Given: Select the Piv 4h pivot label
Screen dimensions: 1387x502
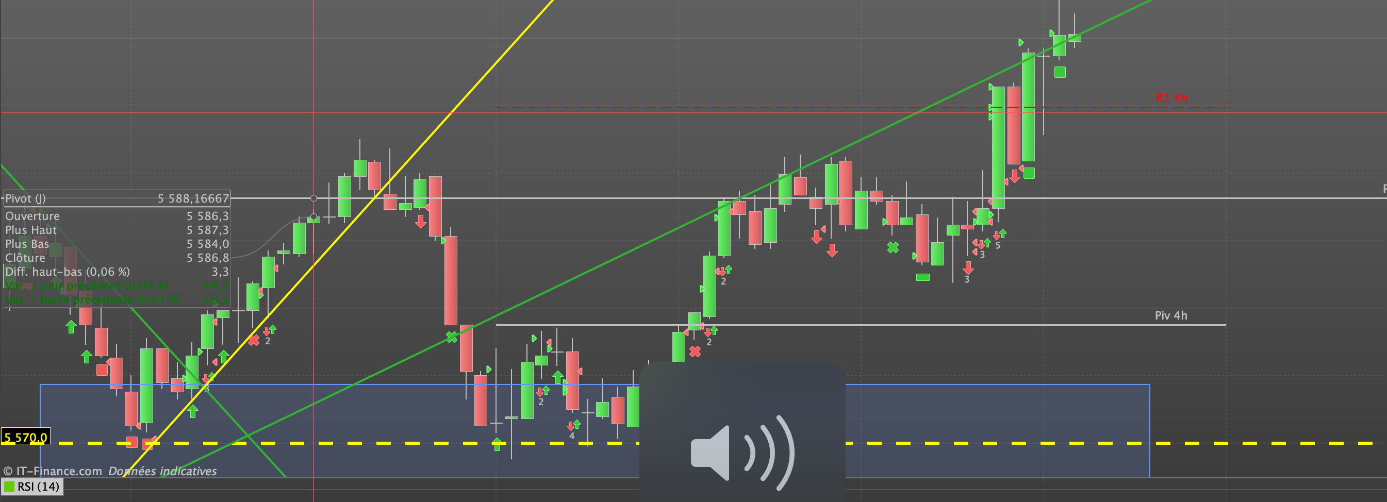Looking at the screenshot, I should coord(1170,315).
